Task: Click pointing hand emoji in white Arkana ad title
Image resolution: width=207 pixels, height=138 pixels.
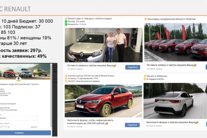Action: (x=197, y=122)
